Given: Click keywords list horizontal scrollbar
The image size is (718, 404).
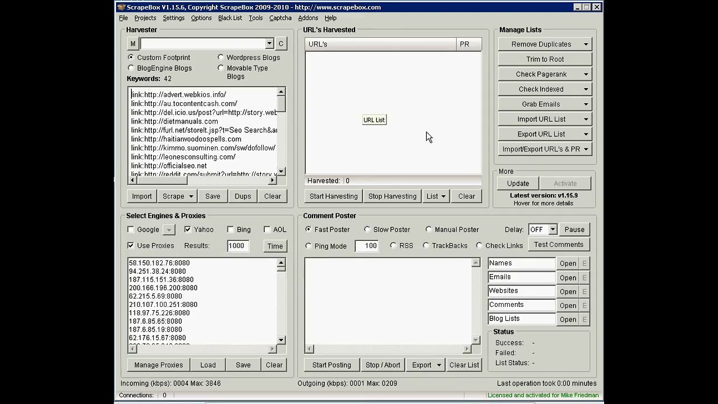Looking at the screenshot, I should (202, 180).
